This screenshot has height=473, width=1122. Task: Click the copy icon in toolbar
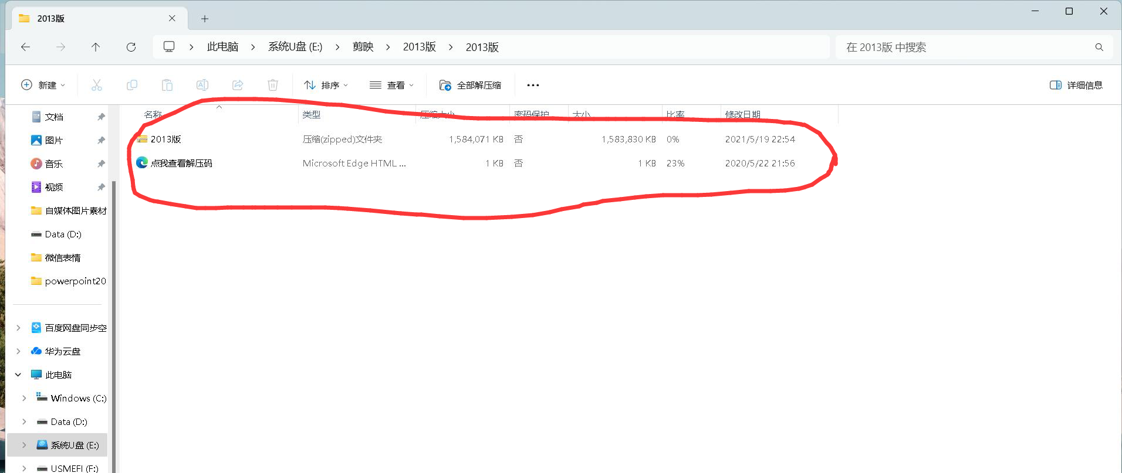pos(132,85)
